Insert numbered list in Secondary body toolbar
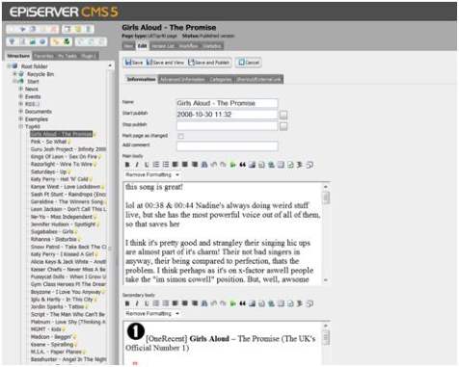This screenshot has width=459, height=367. pos(156,303)
